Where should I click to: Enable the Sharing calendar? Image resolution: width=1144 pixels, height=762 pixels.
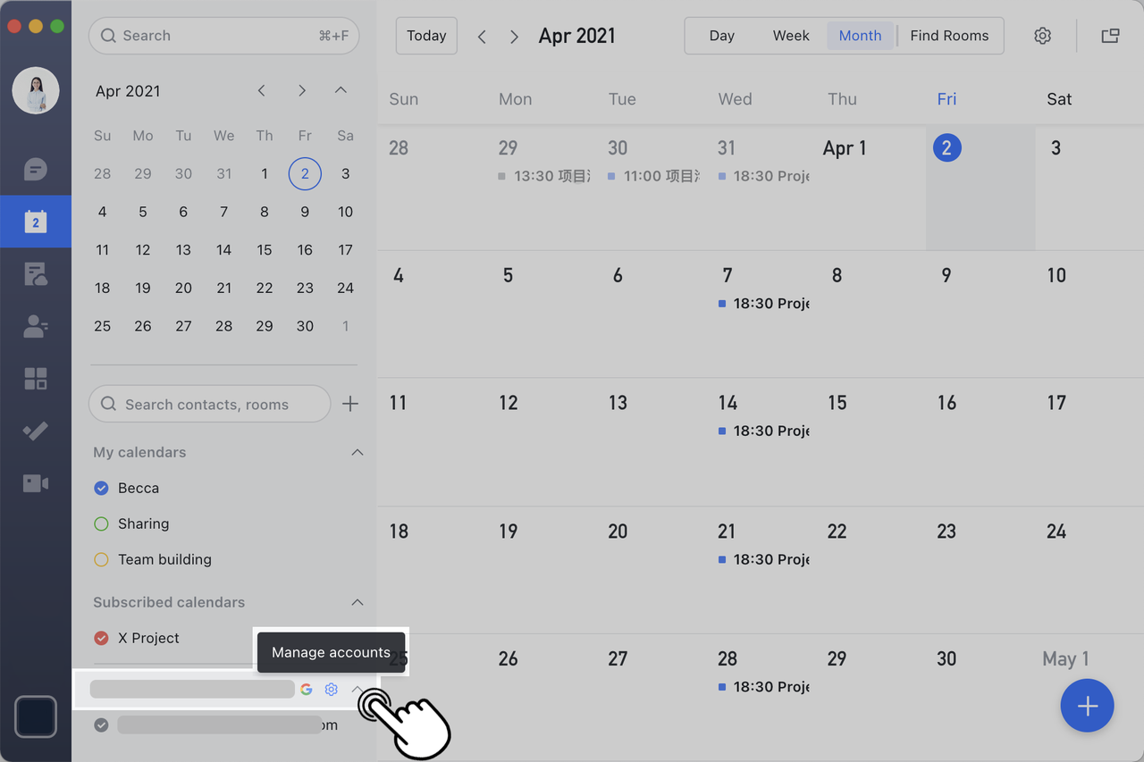coord(100,523)
